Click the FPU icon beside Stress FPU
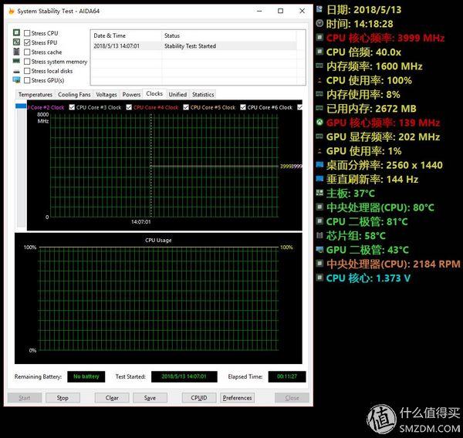 [16, 42]
